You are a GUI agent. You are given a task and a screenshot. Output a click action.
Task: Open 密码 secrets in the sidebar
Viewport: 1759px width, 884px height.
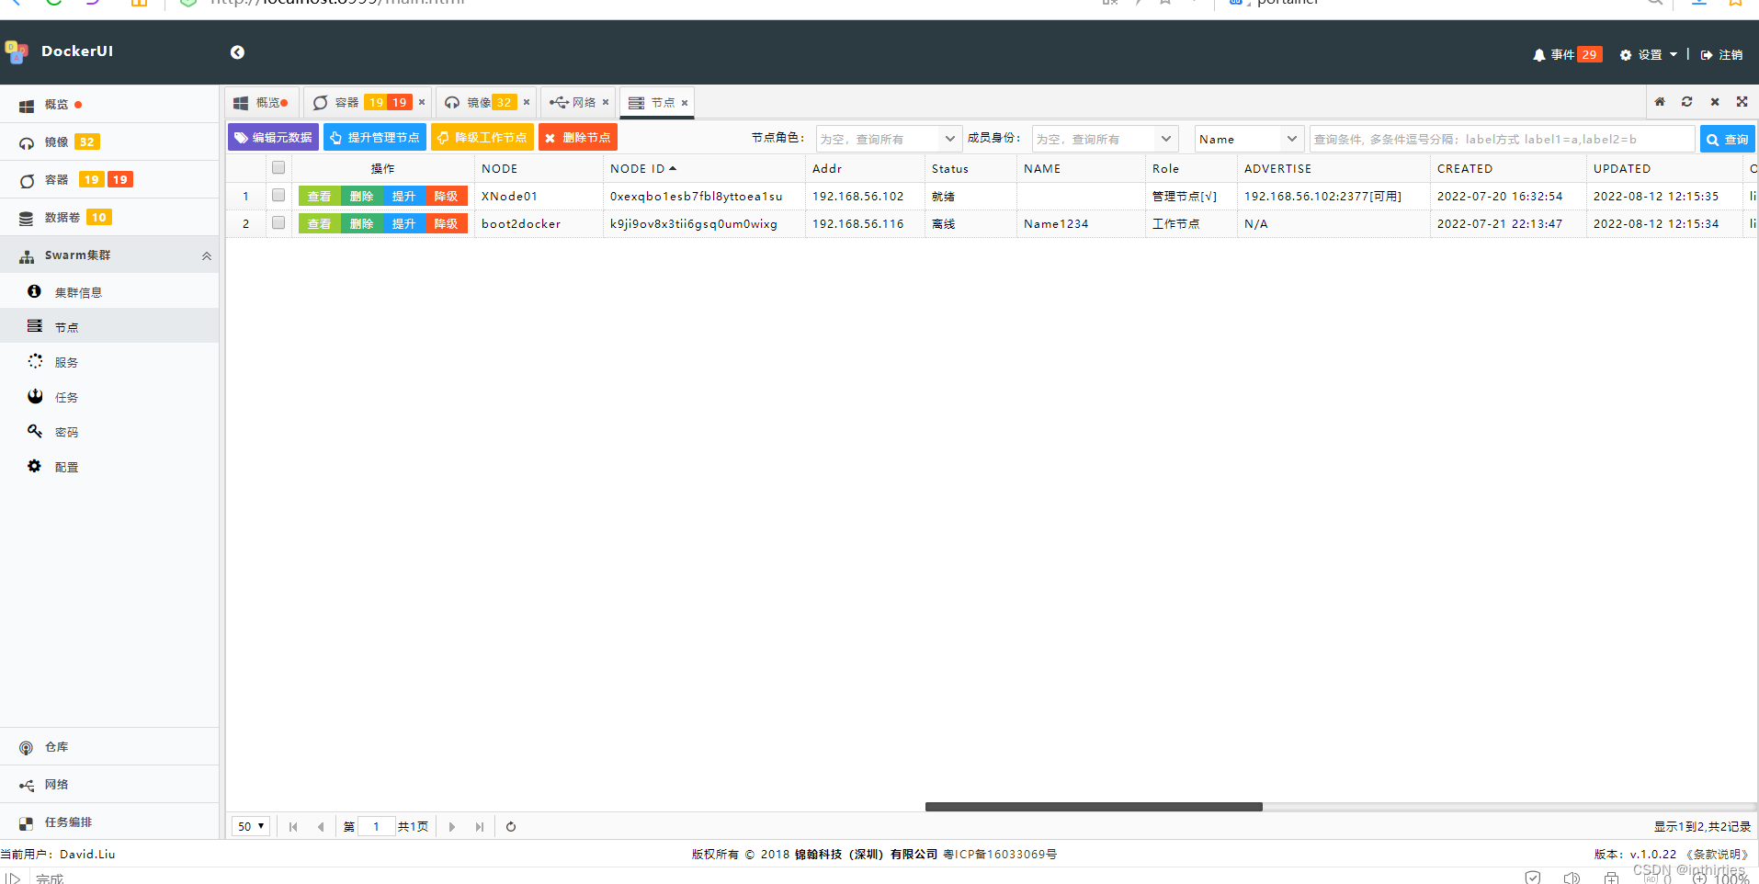(109, 432)
